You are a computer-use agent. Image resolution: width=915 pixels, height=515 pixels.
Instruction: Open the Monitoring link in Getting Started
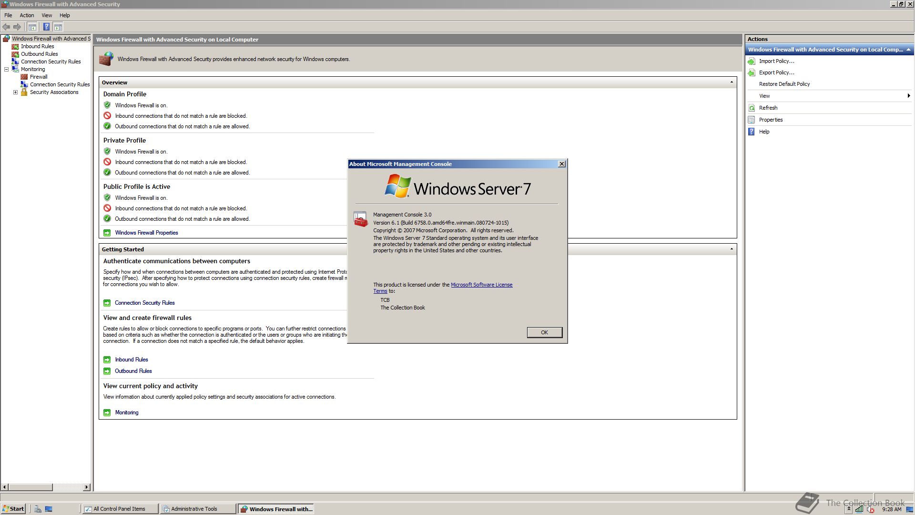(x=127, y=412)
